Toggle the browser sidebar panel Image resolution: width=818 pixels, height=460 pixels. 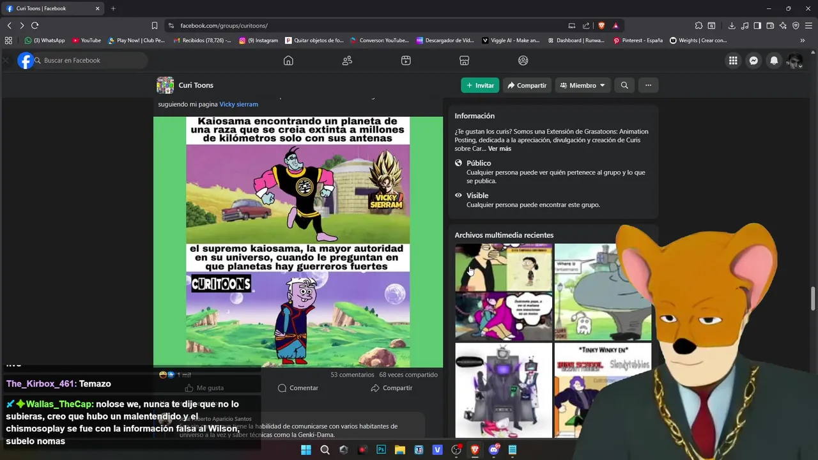757,26
